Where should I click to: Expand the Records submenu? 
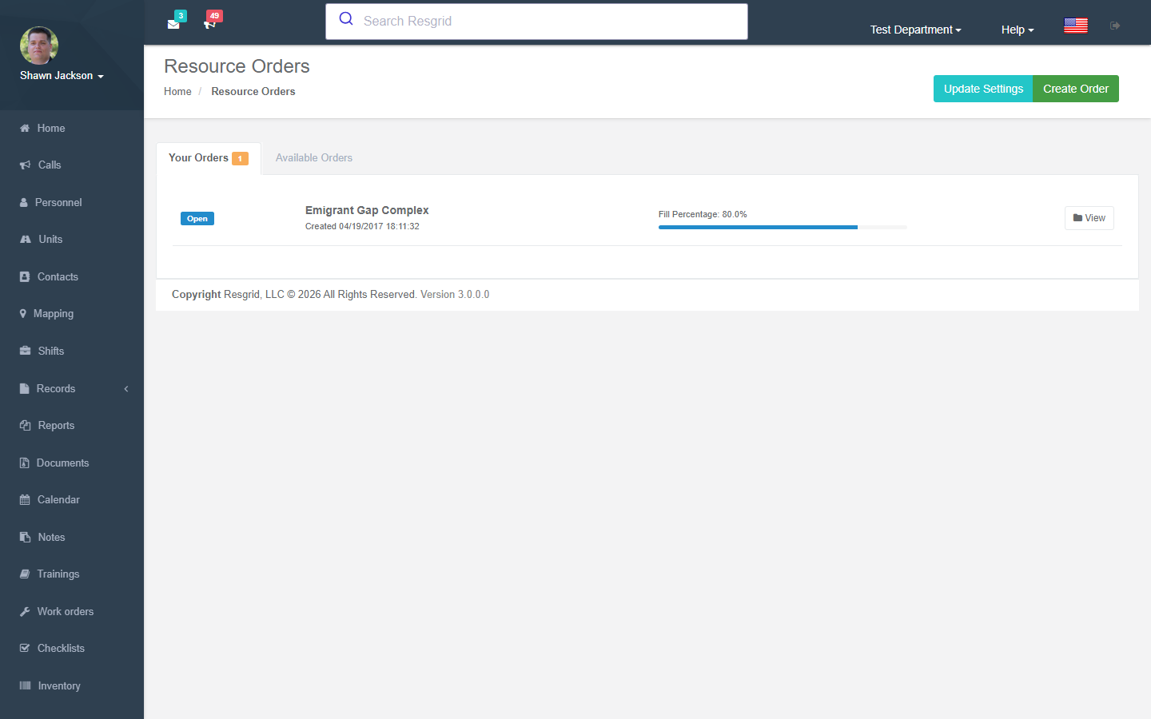click(x=72, y=389)
